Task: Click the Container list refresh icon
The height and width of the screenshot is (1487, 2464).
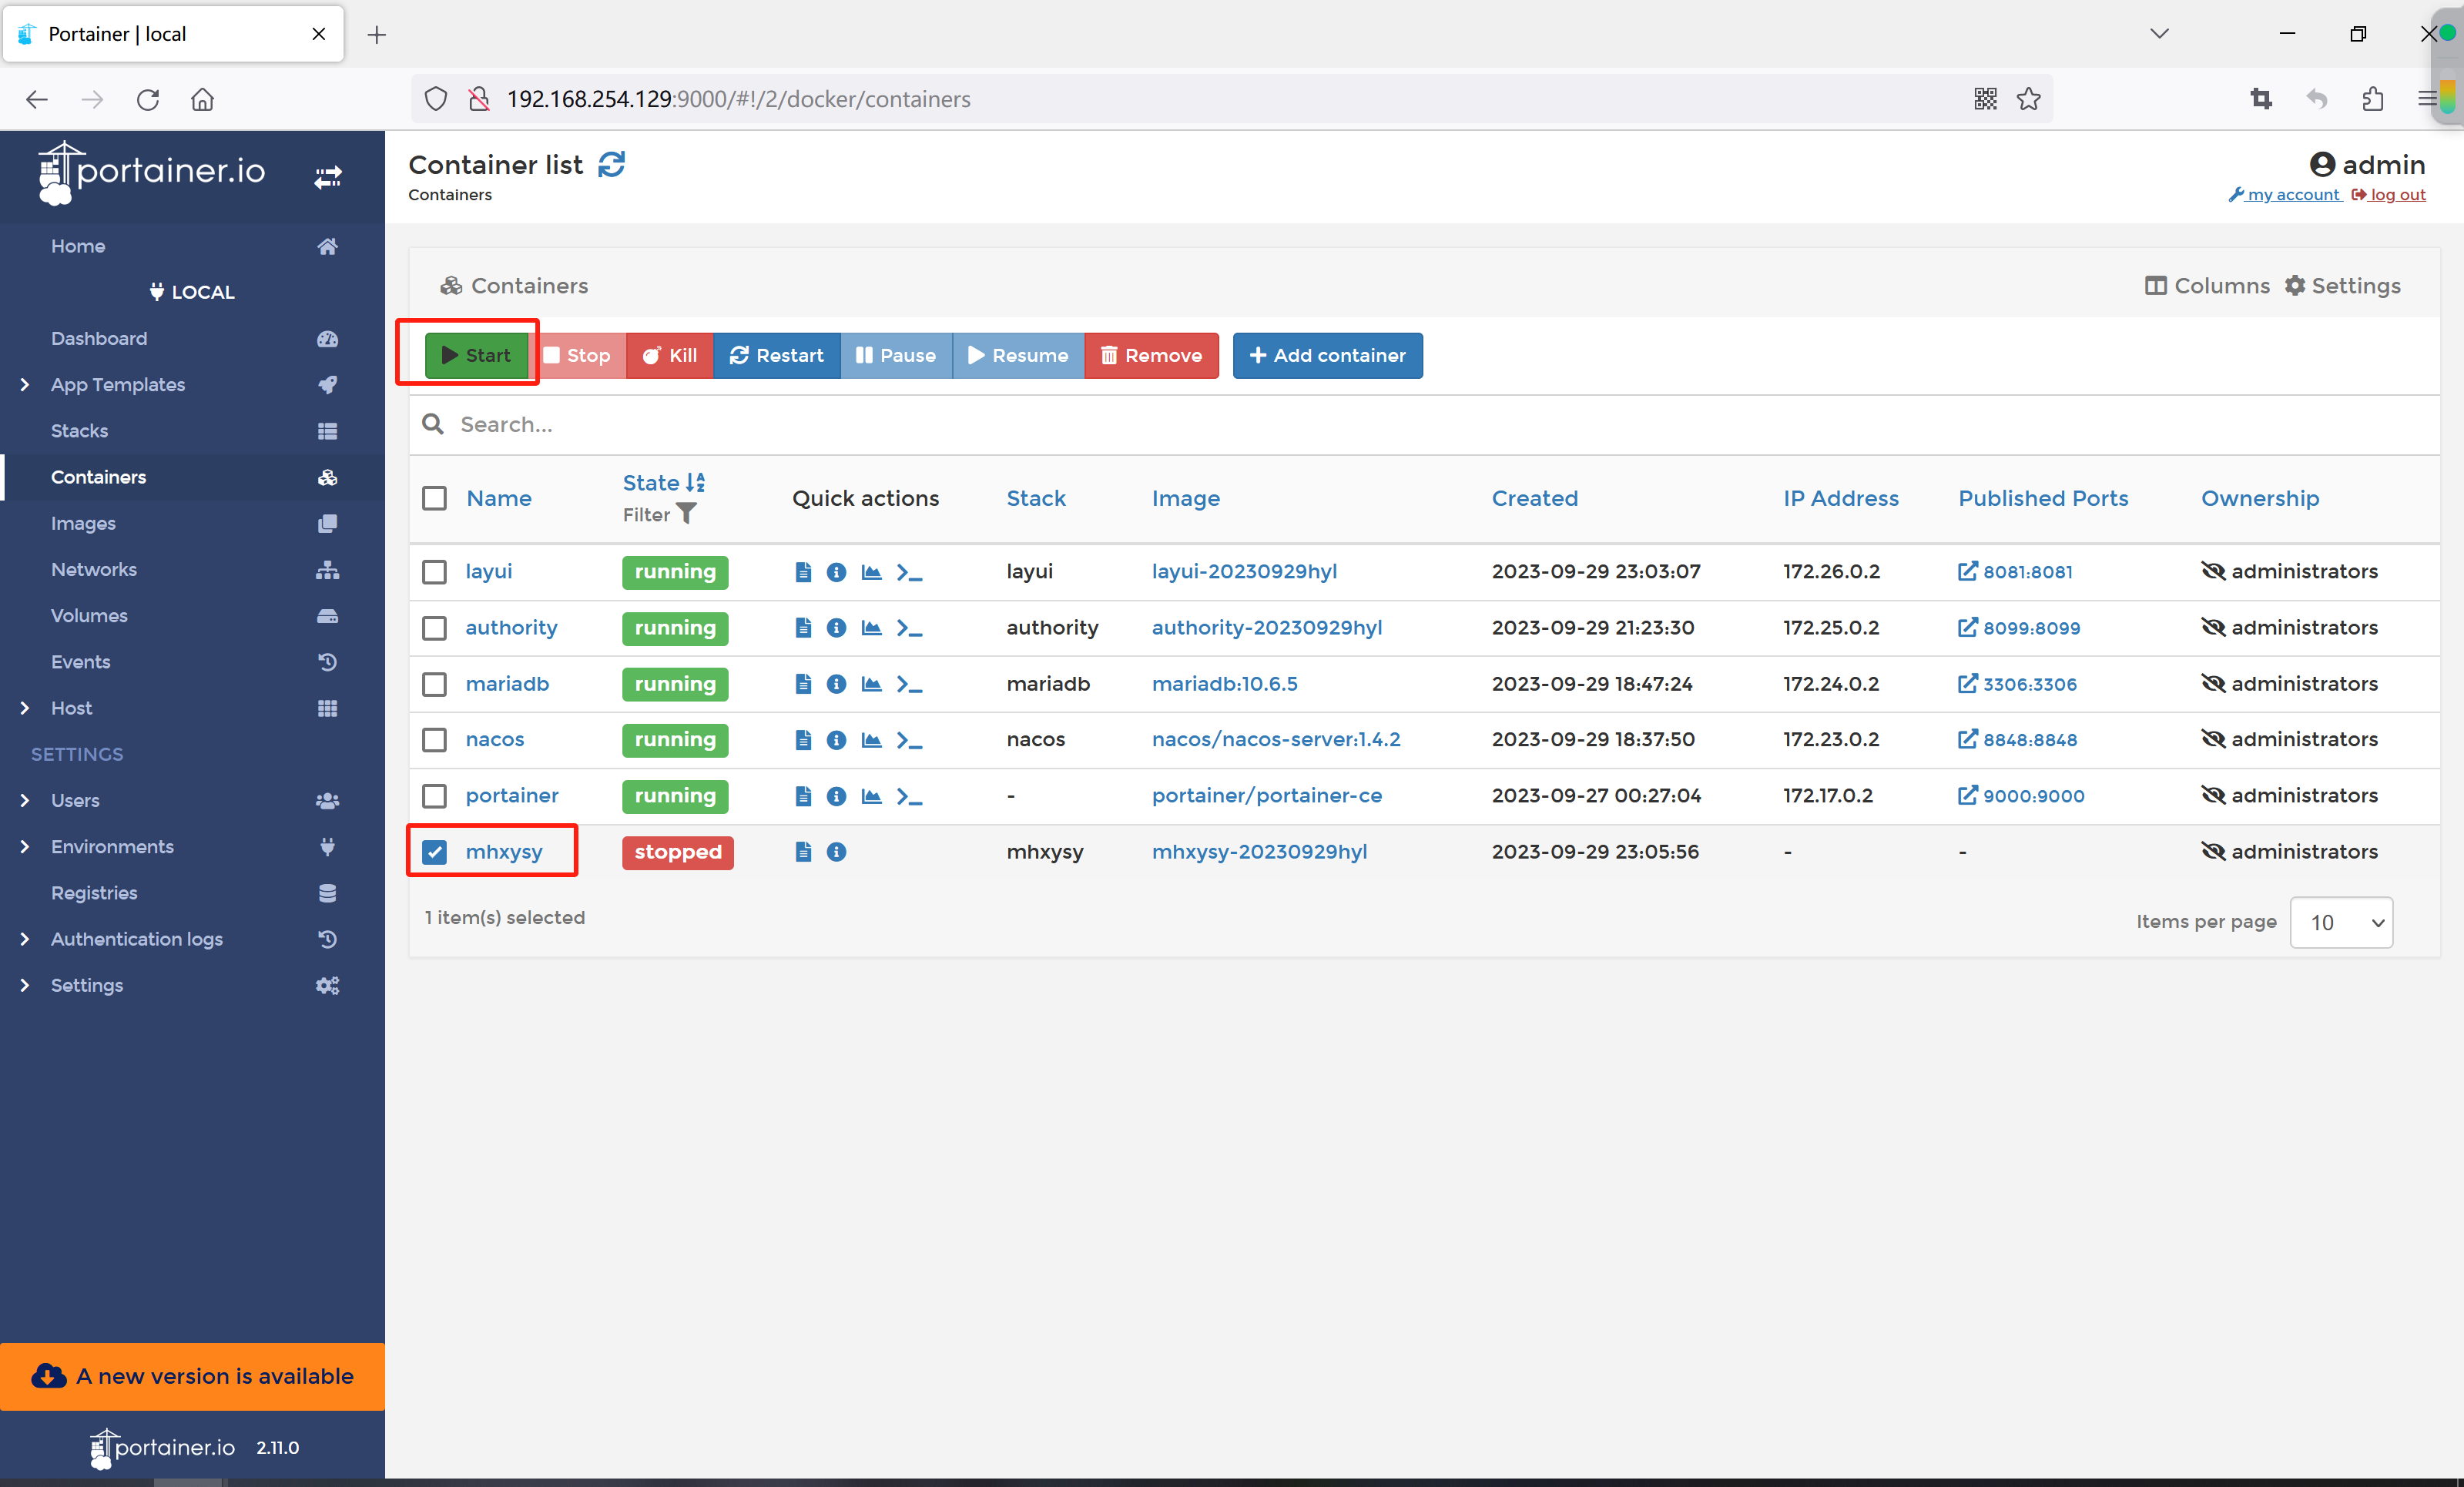Action: click(x=611, y=164)
